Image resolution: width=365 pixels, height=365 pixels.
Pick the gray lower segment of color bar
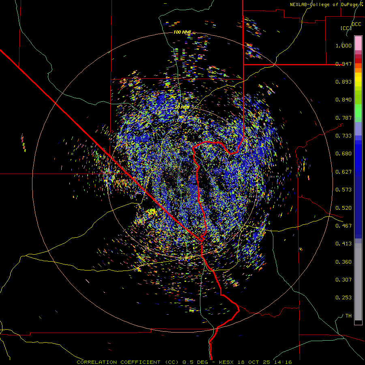coord(358,282)
